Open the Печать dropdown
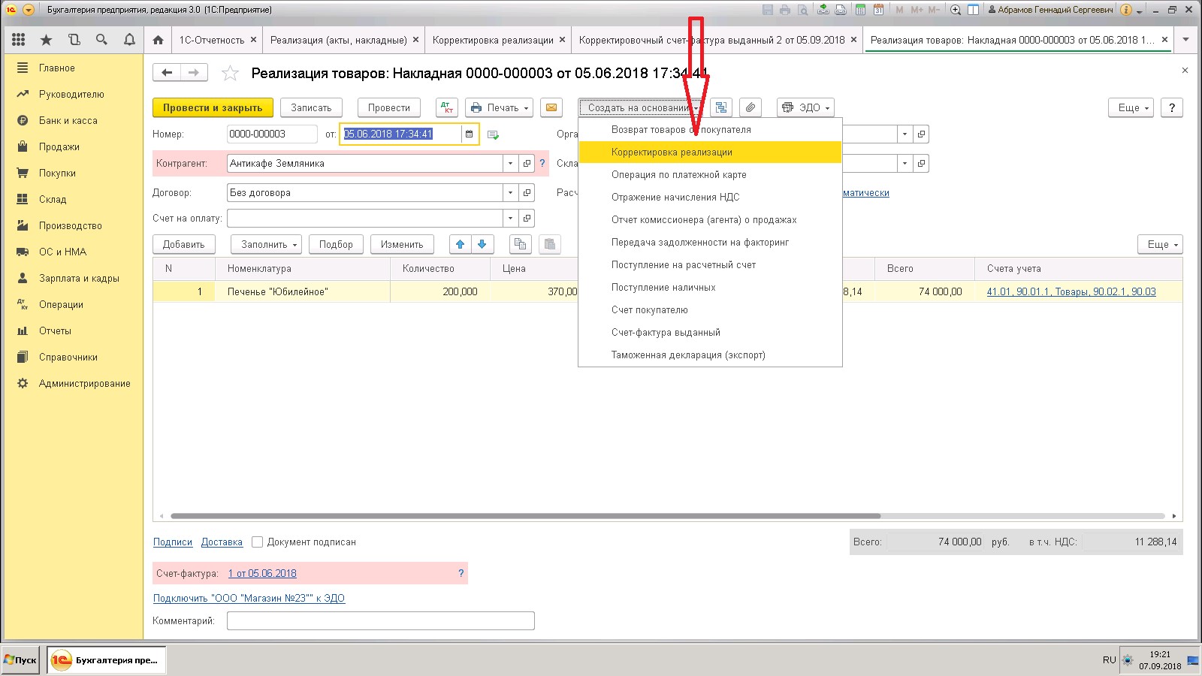Viewport: 1202px width, 676px height. tap(499, 107)
